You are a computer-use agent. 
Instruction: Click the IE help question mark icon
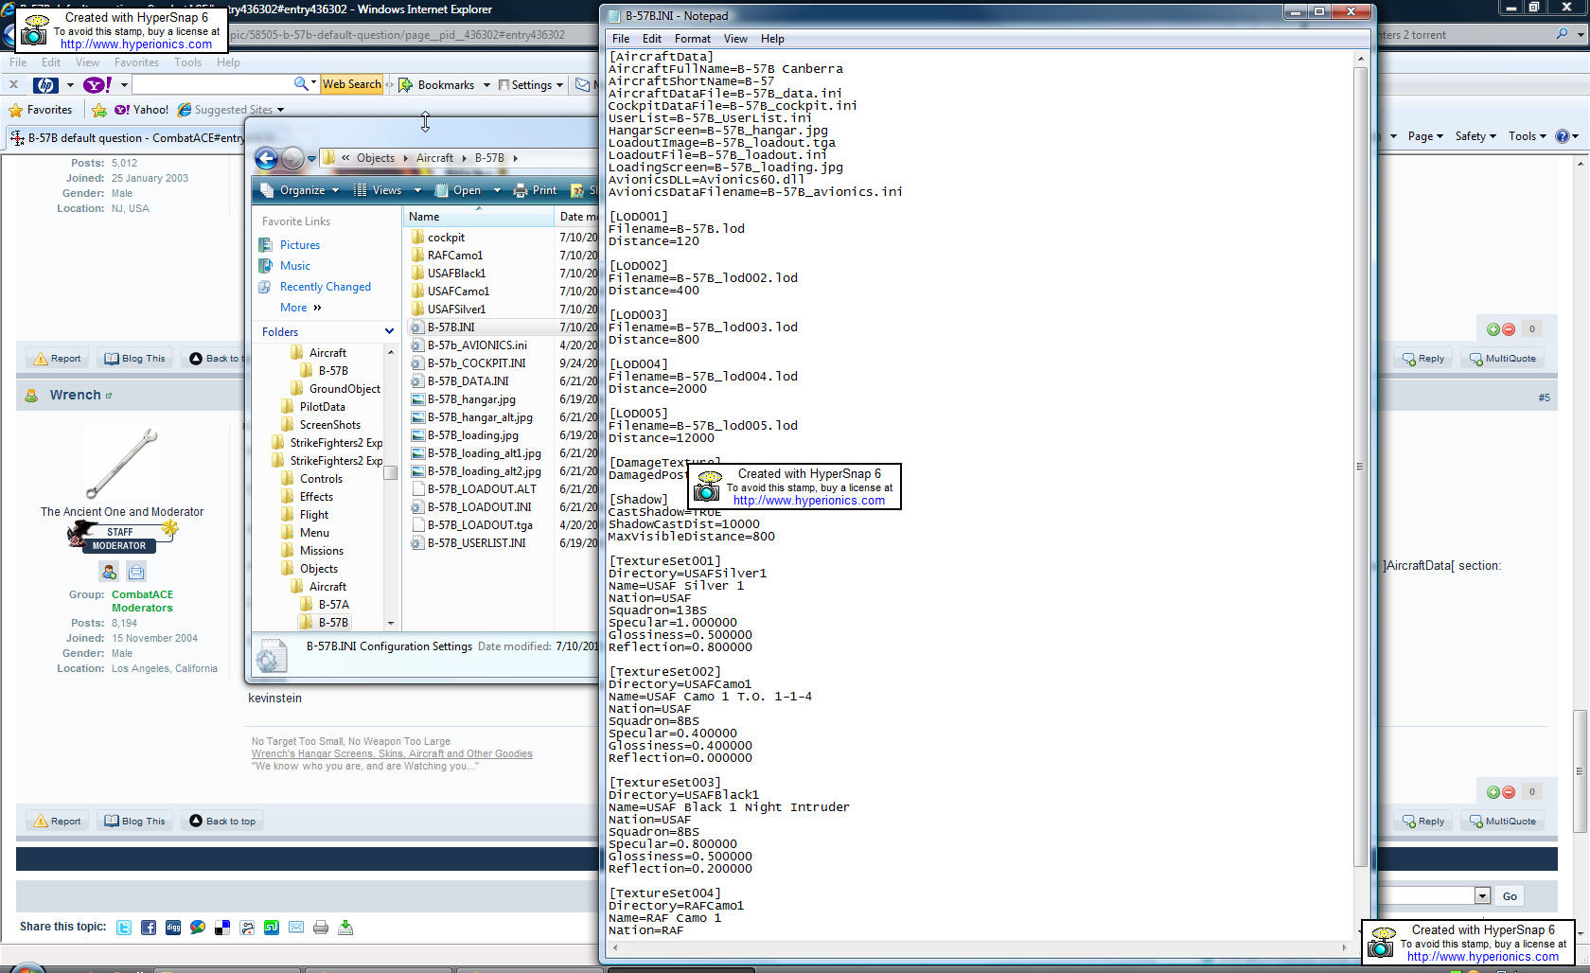[1563, 136]
